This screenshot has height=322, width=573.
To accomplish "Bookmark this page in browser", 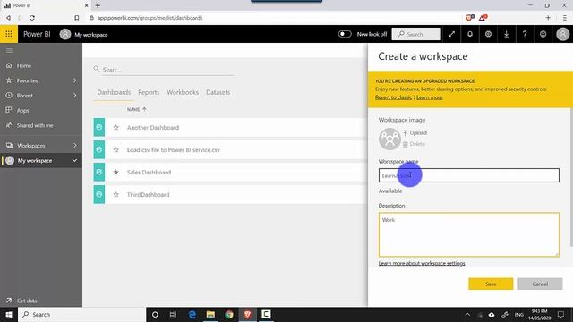I will click(77, 18).
